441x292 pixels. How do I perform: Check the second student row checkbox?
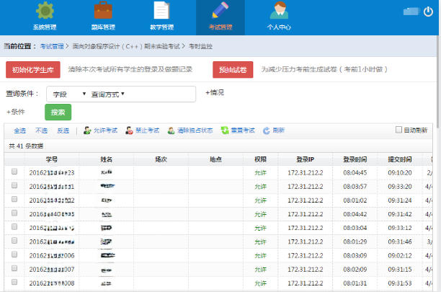coord(14,186)
